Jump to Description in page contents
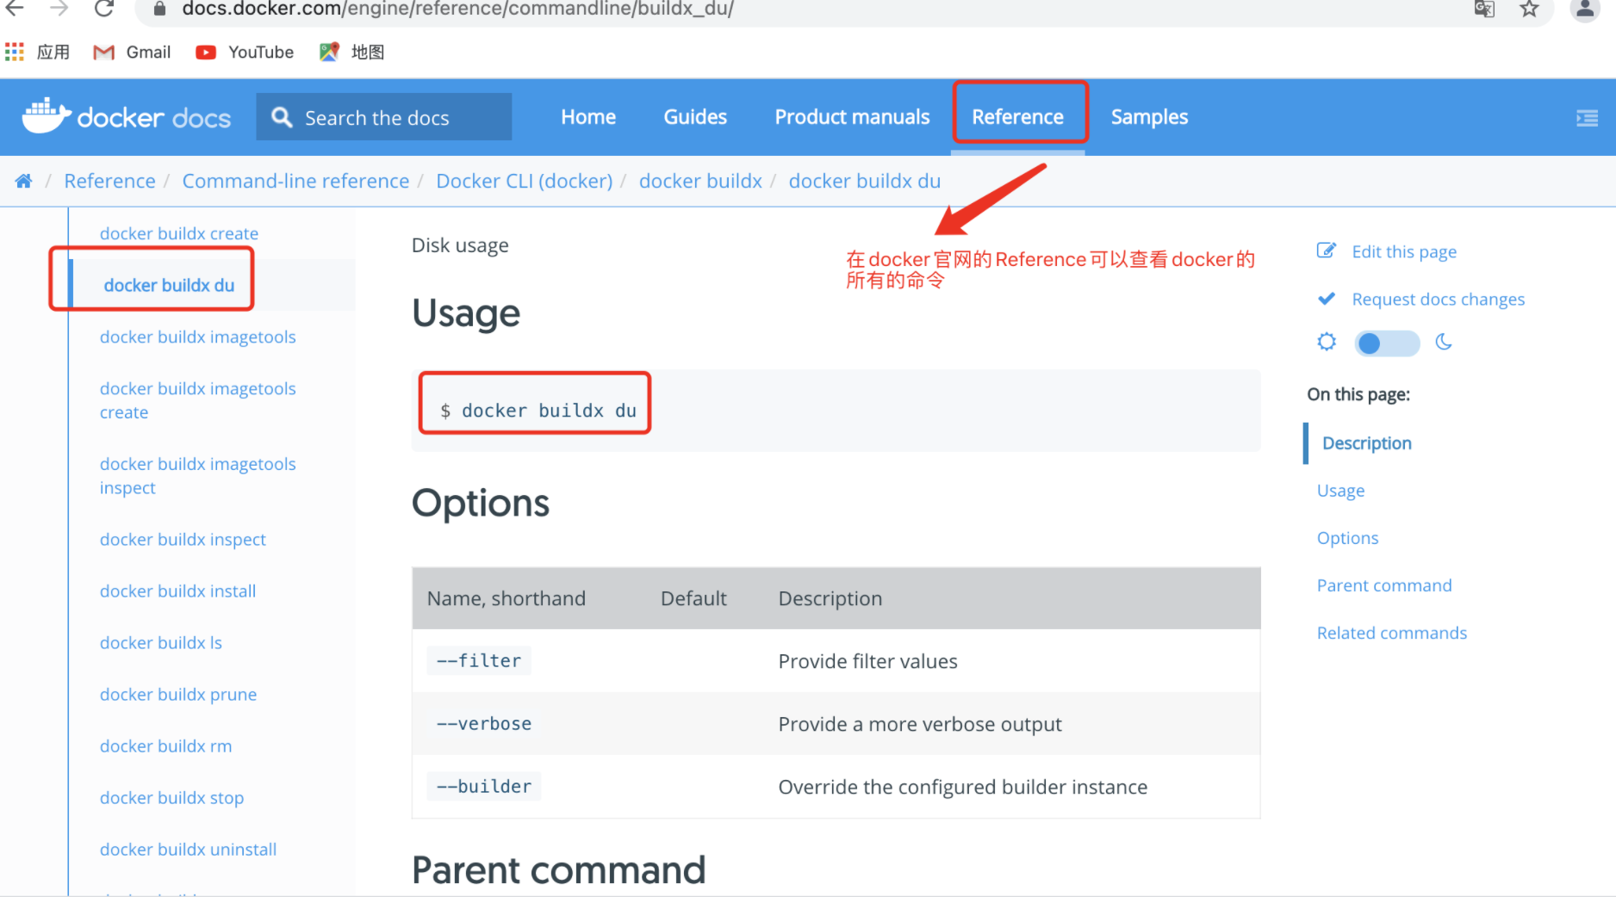The height and width of the screenshot is (897, 1616). [x=1366, y=443]
